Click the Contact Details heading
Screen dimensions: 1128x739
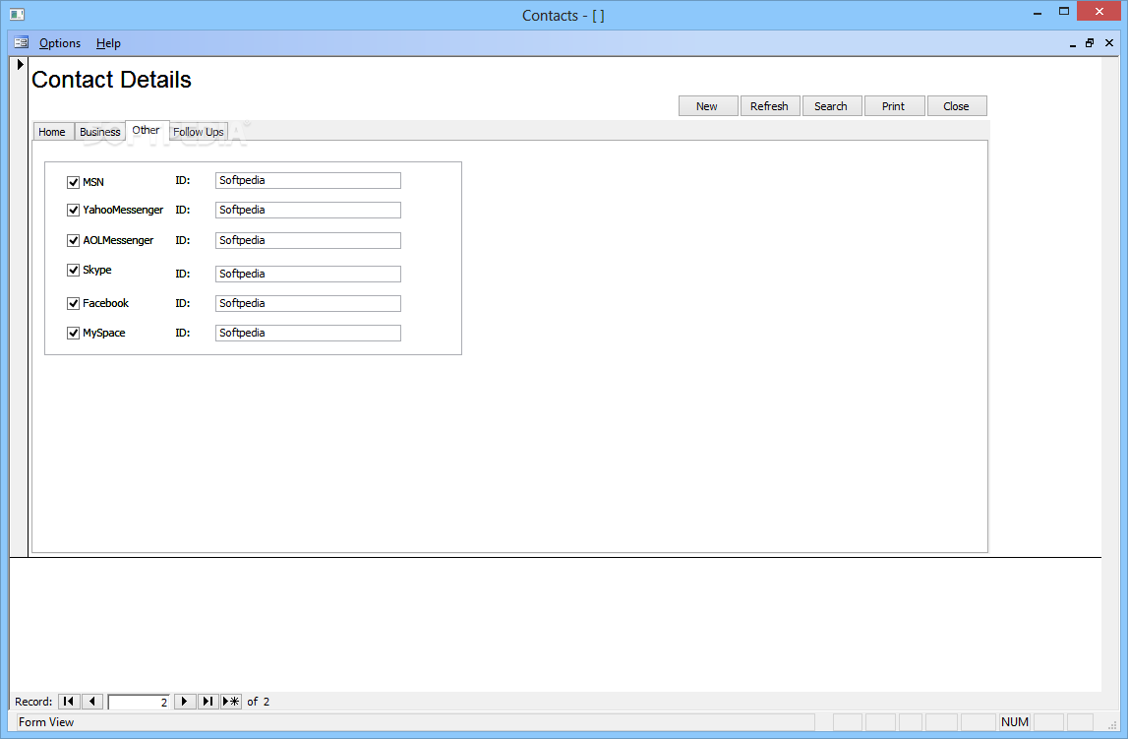point(111,80)
